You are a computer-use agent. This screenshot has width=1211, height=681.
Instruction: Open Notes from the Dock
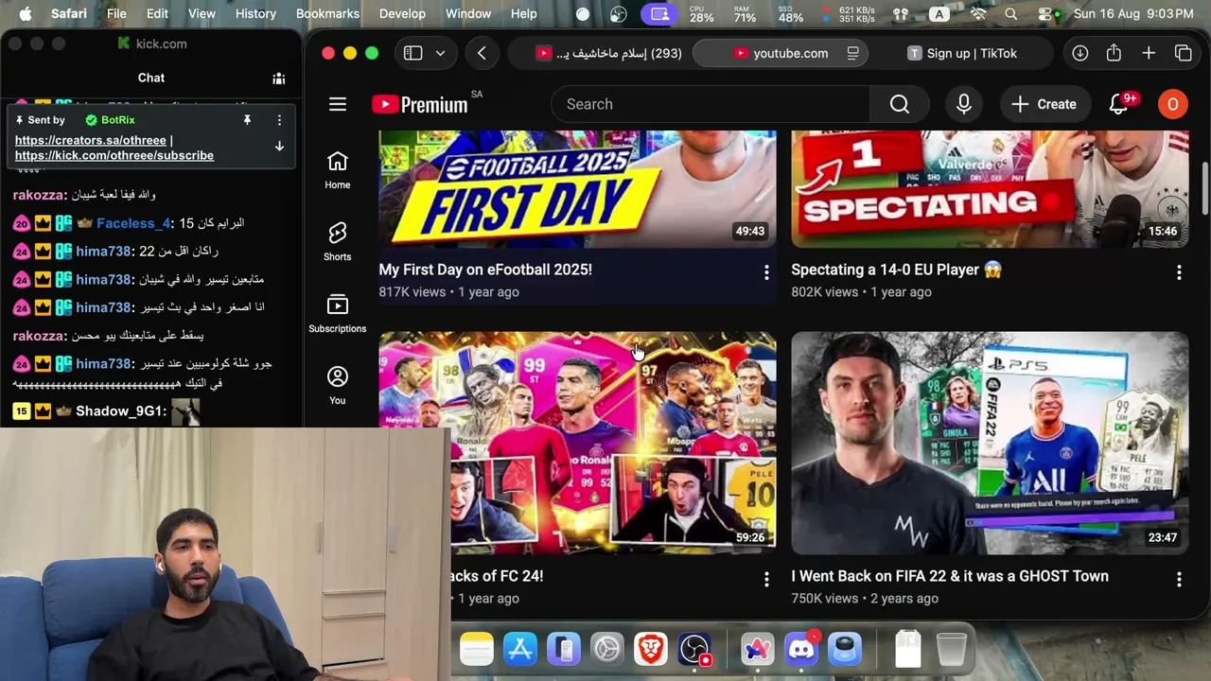477,649
